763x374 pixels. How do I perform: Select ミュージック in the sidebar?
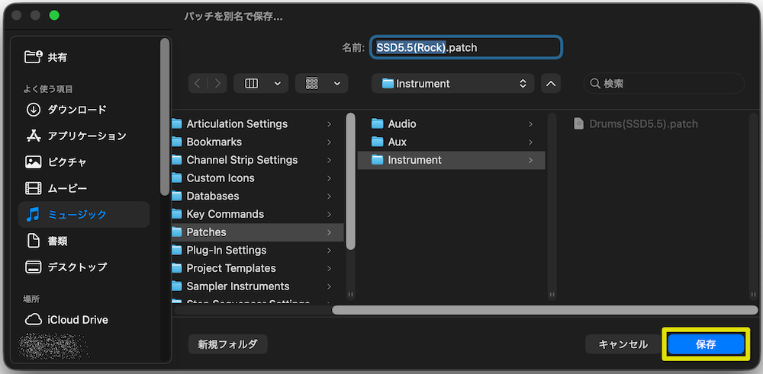[x=84, y=215]
